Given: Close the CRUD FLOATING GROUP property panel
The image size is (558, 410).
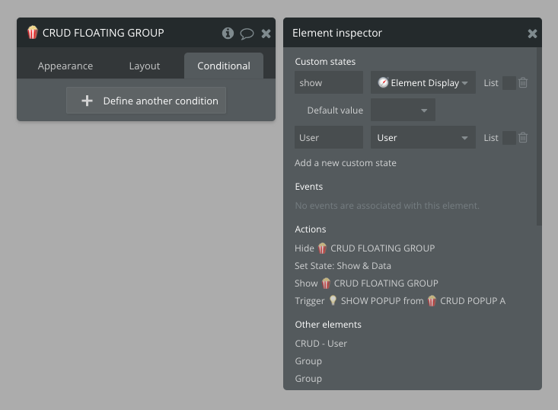Looking at the screenshot, I should [x=266, y=34].
